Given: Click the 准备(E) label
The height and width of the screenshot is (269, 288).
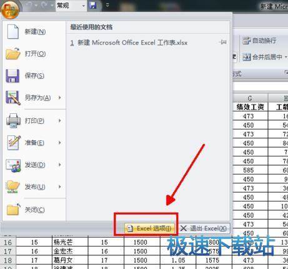Looking at the screenshot, I should (x=34, y=143).
